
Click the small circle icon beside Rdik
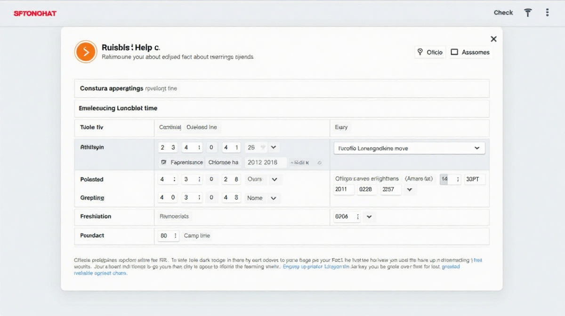(319, 163)
